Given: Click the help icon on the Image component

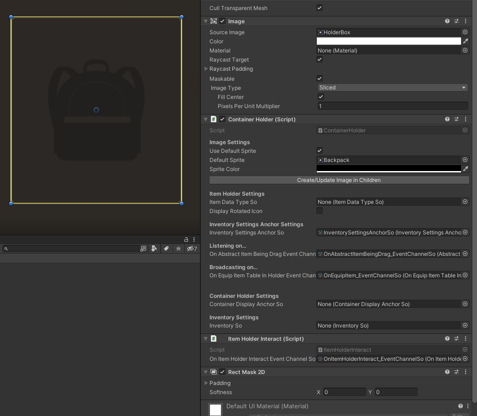Looking at the screenshot, I should 446,21.
